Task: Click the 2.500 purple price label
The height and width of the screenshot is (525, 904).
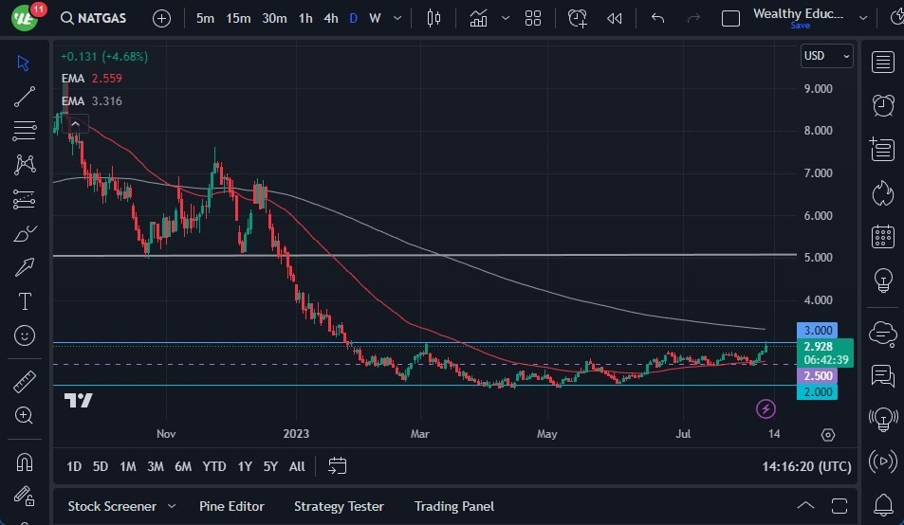Action: (818, 376)
